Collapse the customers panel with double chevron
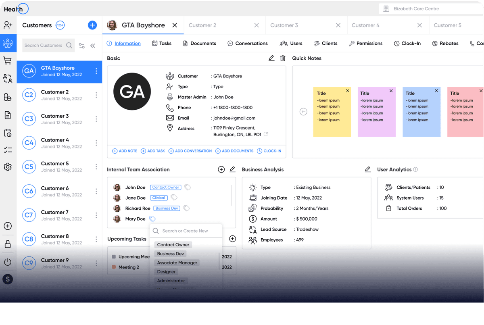Screen dimensions: 484x325 click(93, 46)
